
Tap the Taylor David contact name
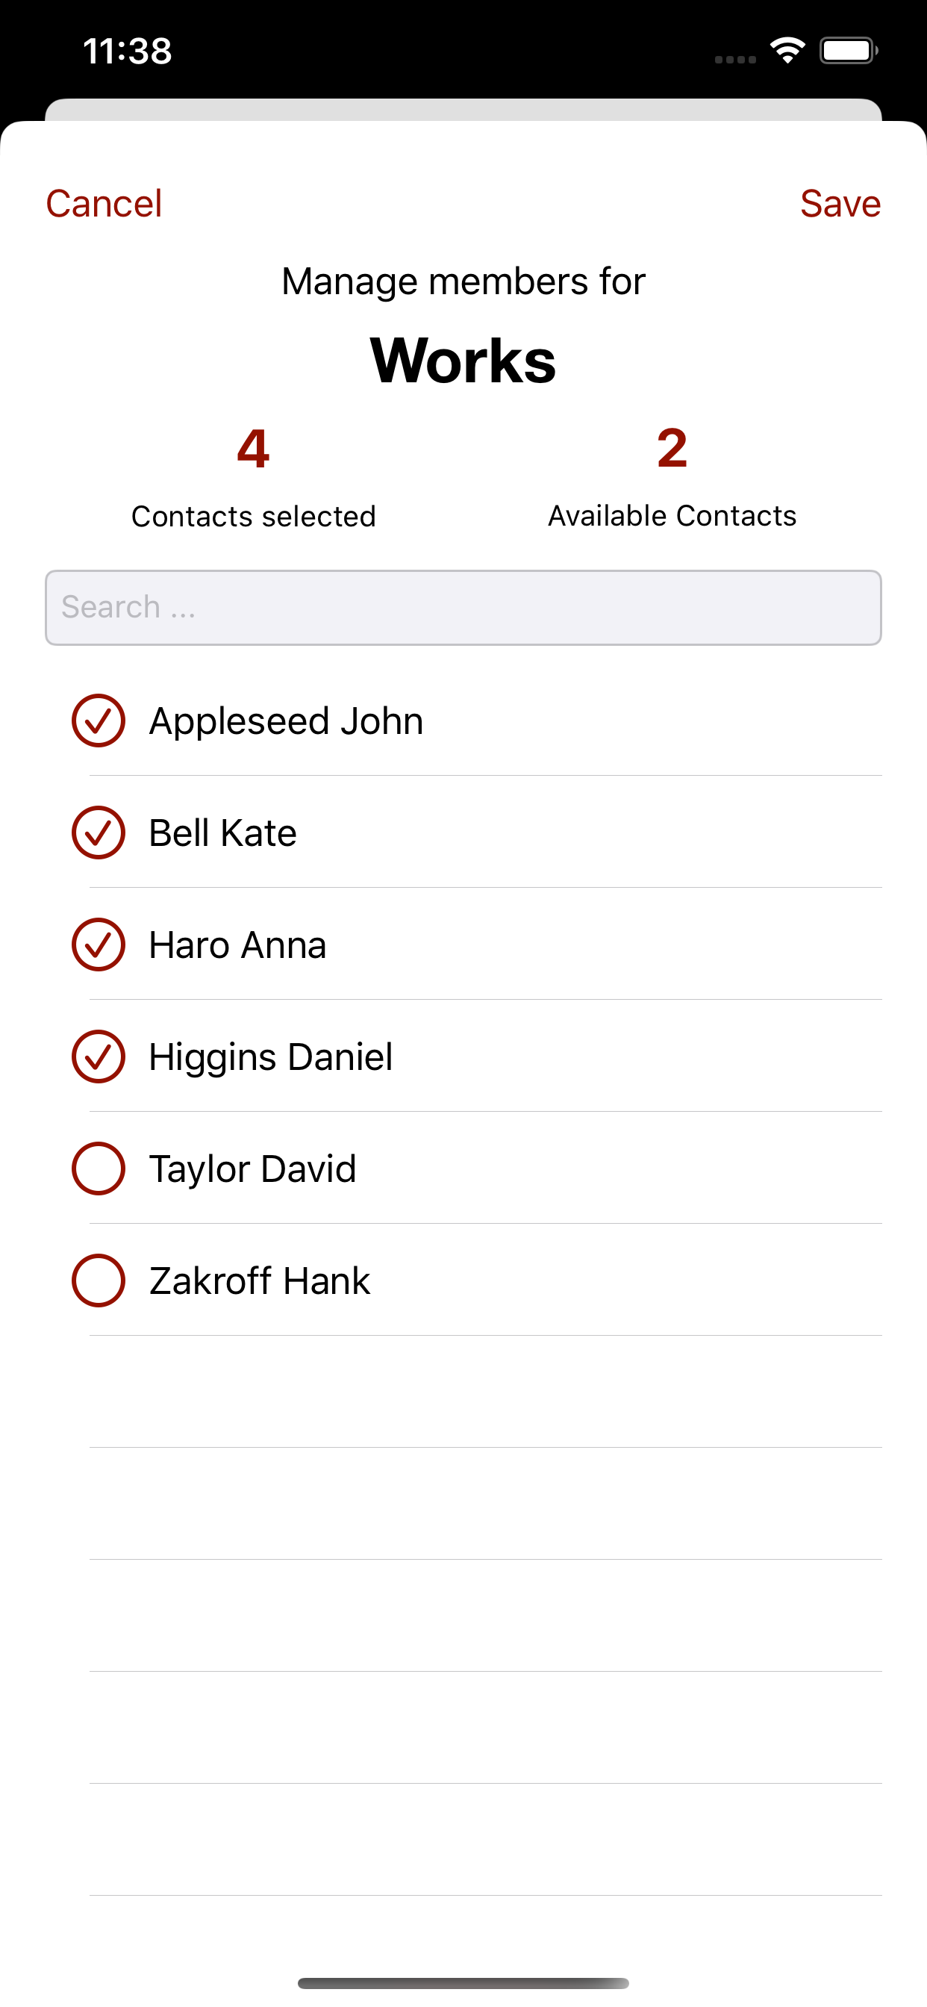click(252, 1169)
